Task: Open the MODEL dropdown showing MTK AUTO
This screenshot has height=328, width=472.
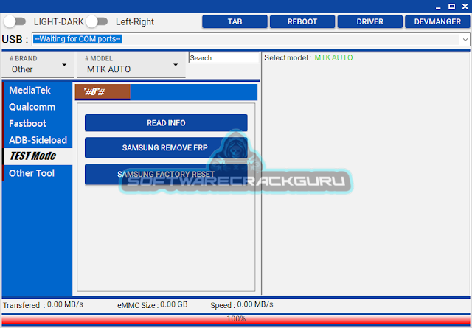Action: tap(131, 65)
